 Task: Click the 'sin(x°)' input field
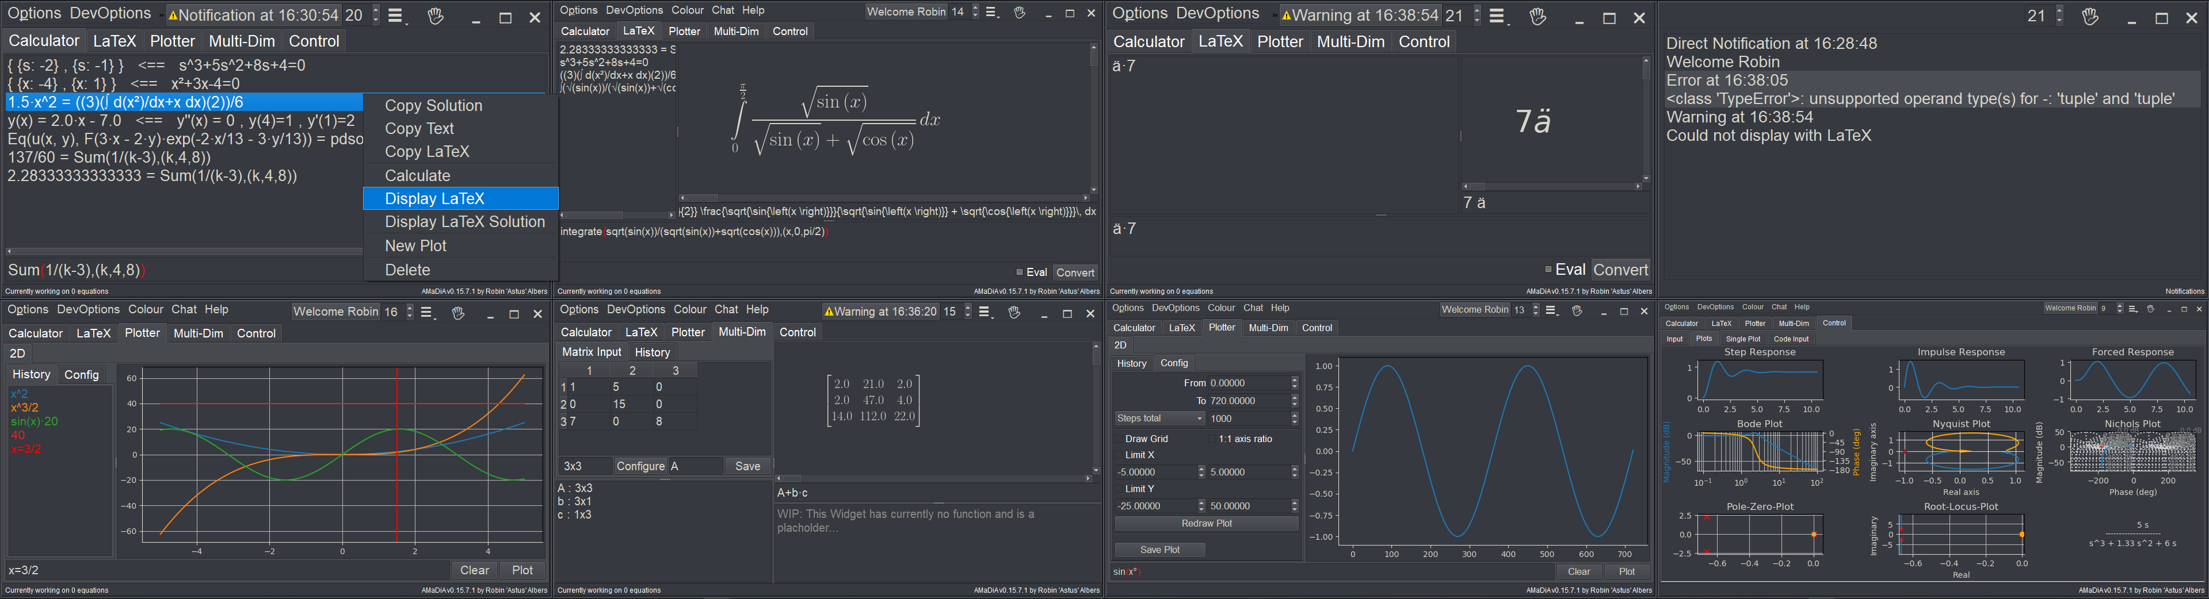tap(1331, 571)
